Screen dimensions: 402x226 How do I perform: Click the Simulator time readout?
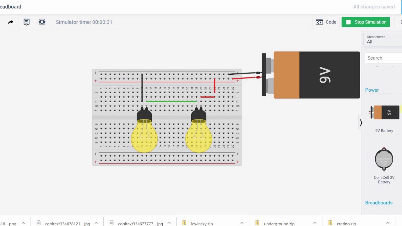[x=84, y=22]
